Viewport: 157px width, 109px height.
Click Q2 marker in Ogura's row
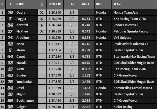coord(42,13)
